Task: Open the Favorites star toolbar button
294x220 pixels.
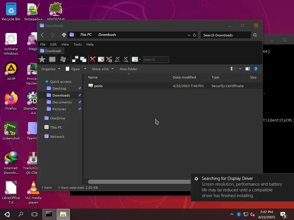Action: (42, 60)
